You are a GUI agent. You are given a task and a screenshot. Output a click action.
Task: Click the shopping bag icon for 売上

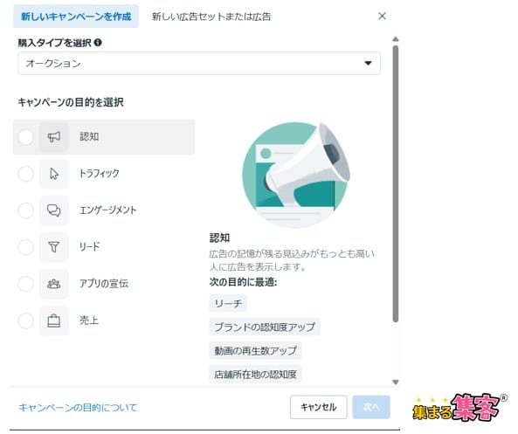(54, 320)
